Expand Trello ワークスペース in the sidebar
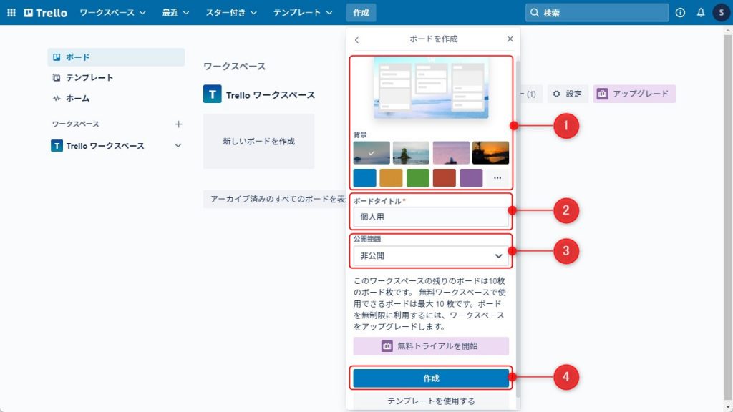 coord(178,146)
